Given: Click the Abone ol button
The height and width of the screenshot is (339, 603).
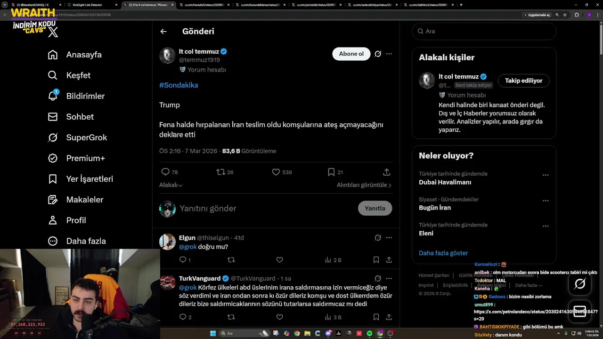Looking at the screenshot, I should click(351, 54).
